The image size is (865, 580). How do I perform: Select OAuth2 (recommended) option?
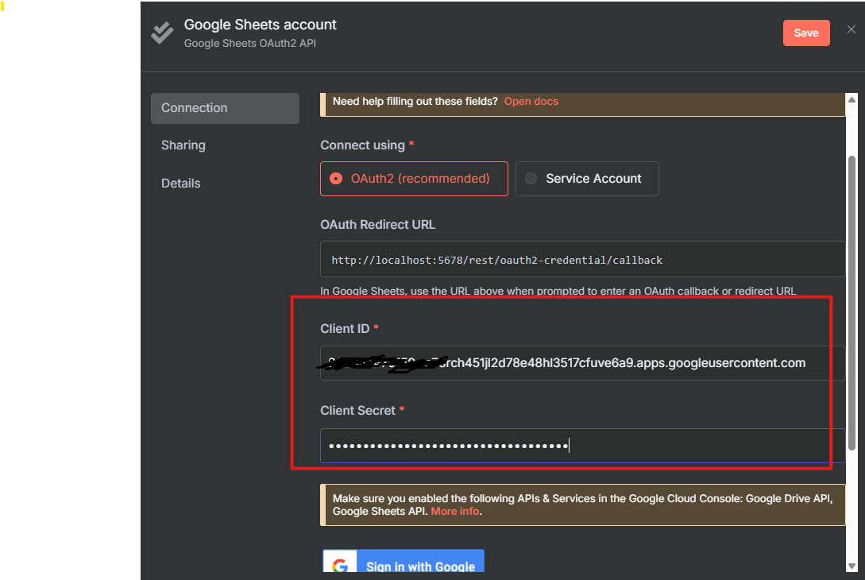click(414, 179)
